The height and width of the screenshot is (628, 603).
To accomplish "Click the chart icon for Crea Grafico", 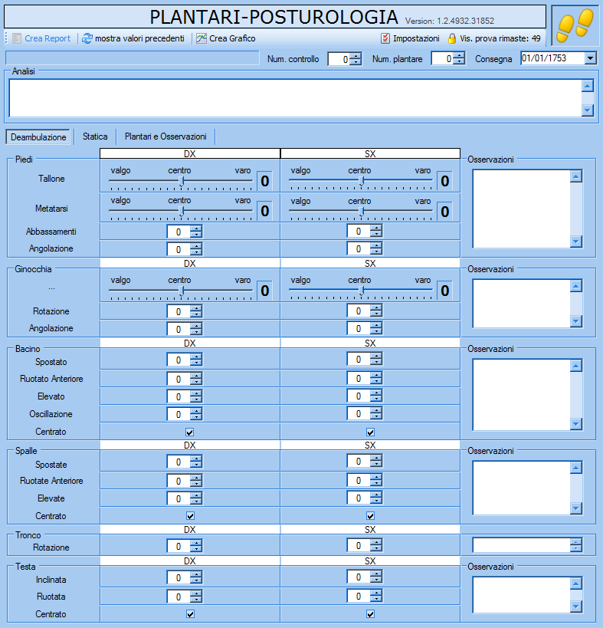I will 202,38.
